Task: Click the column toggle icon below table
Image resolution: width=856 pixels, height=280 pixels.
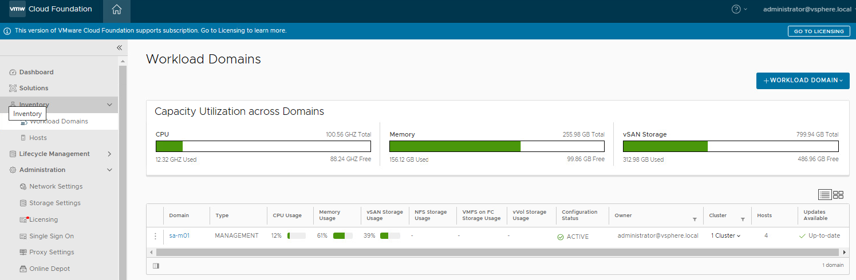Action: [156, 266]
